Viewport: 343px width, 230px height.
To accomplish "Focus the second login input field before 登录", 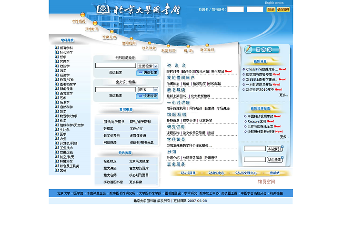I will [255, 9].
